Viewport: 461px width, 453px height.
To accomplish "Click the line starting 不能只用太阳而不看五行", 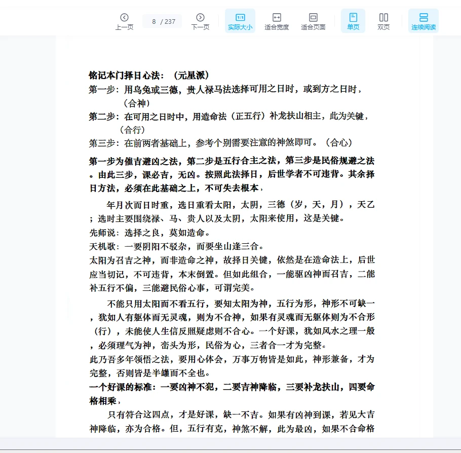I will pyautogui.click(x=241, y=304).
